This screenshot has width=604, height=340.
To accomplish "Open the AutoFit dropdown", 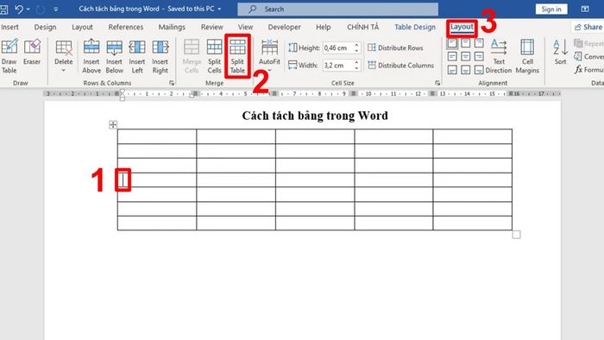I will pyautogui.click(x=269, y=56).
